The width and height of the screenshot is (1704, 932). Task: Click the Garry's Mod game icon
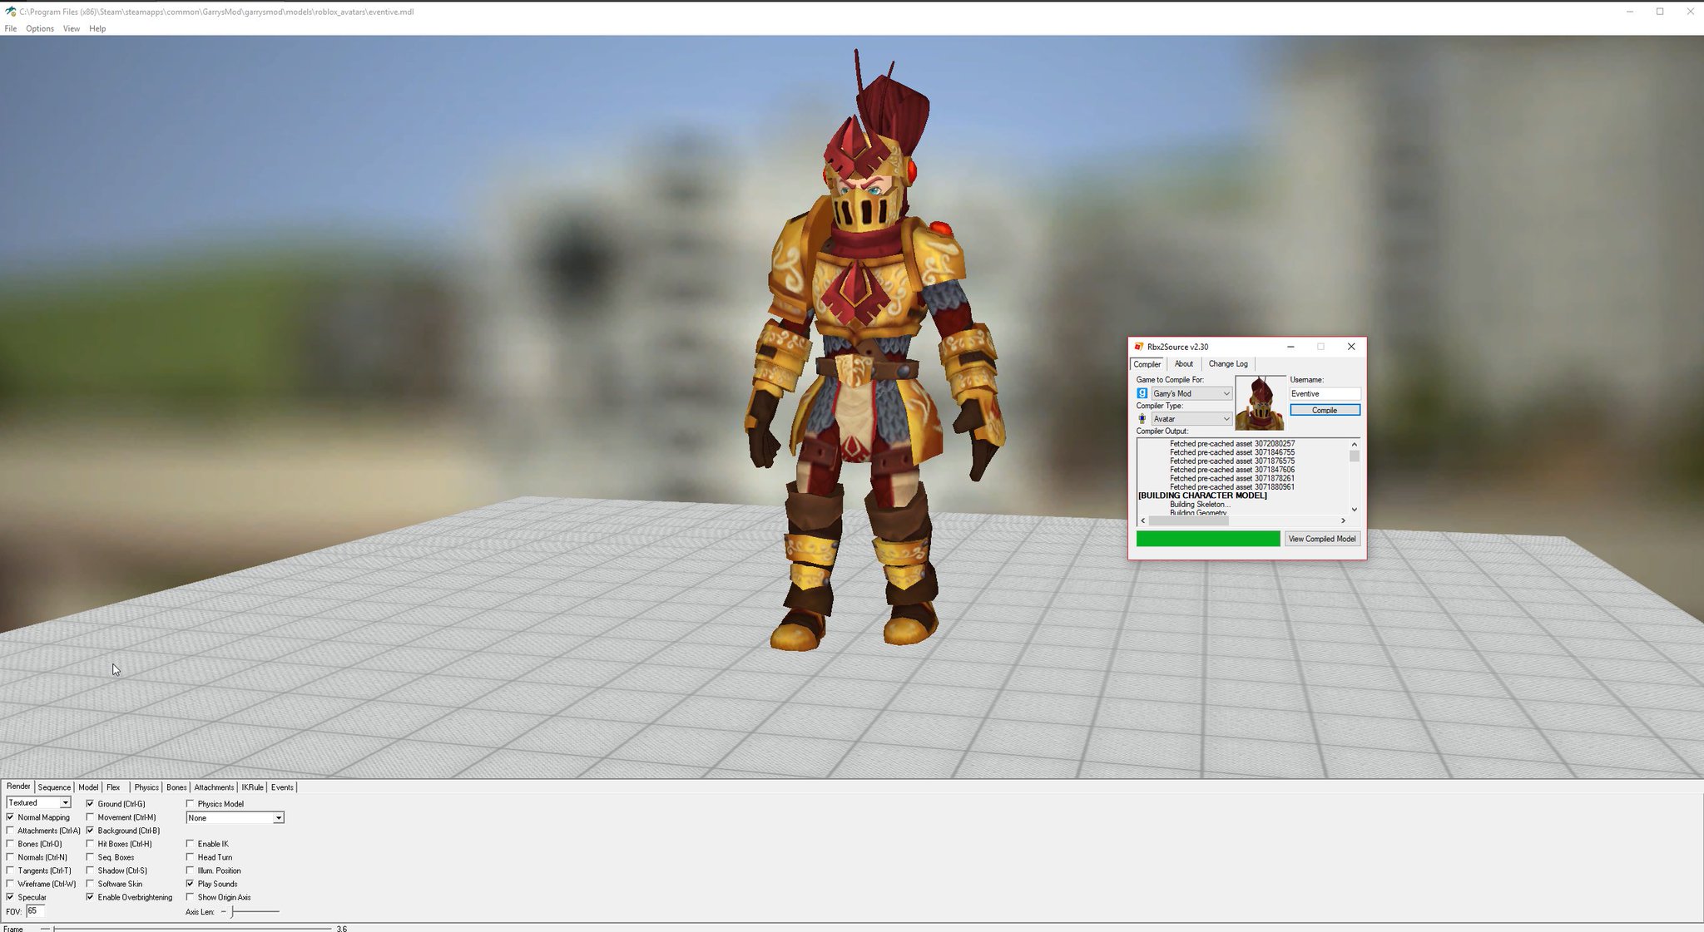tap(1142, 393)
